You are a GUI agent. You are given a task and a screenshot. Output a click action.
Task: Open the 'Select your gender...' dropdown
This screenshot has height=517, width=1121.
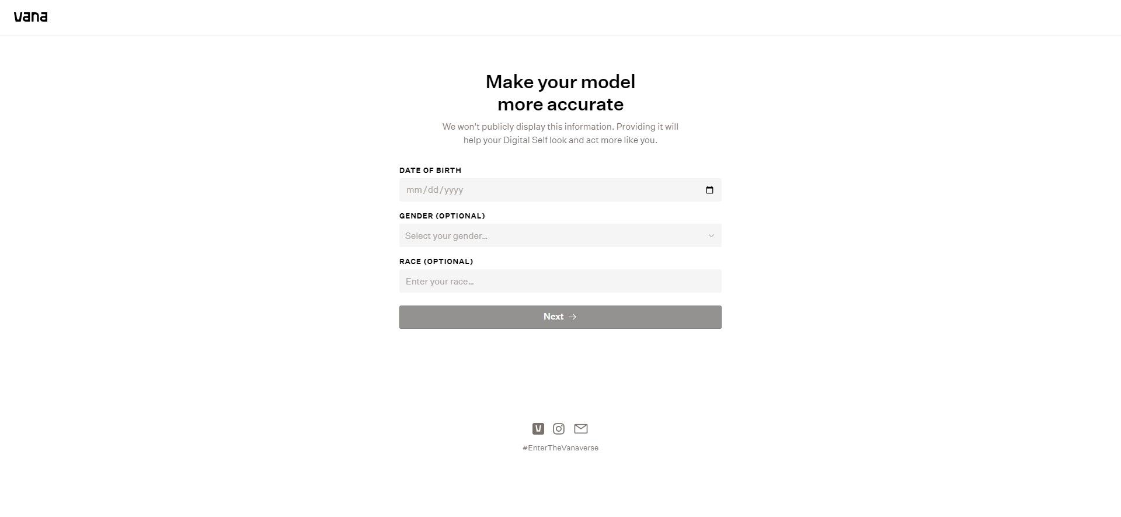(560, 235)
